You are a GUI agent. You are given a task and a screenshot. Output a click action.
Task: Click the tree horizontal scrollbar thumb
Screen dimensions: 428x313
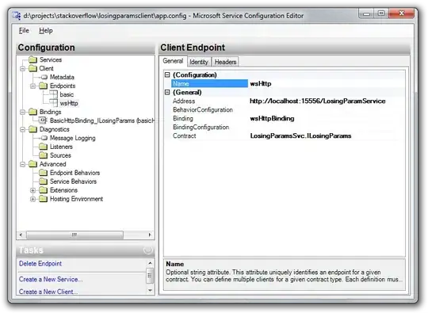75,235
